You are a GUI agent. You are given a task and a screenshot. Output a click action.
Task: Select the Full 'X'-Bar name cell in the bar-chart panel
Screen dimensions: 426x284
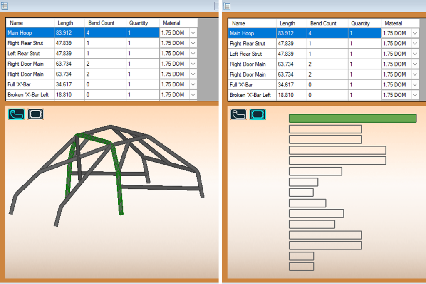pyautogui.click(x=252, y=85)
